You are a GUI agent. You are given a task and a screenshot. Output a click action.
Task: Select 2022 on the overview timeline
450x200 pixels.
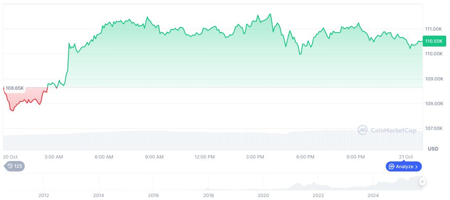[x=318, y=195]
